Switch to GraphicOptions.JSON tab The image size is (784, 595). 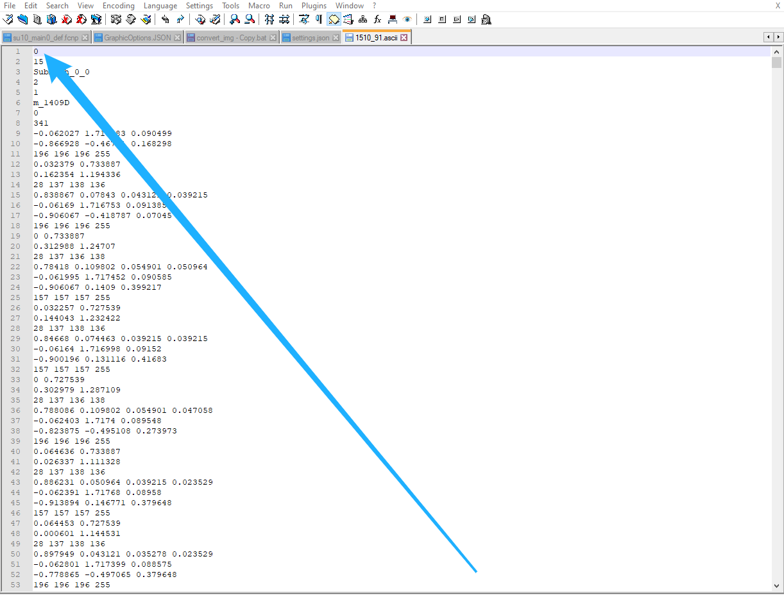coord(138,38)
